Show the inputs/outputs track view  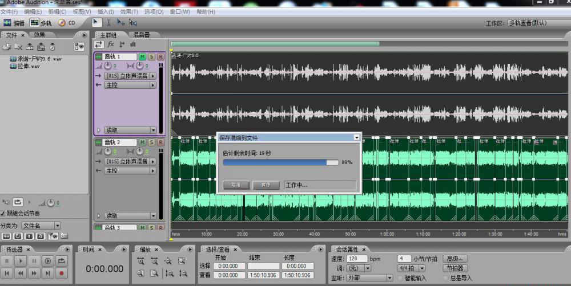point(99,44)
